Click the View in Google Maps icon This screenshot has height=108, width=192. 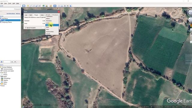[x=68, y=6]
